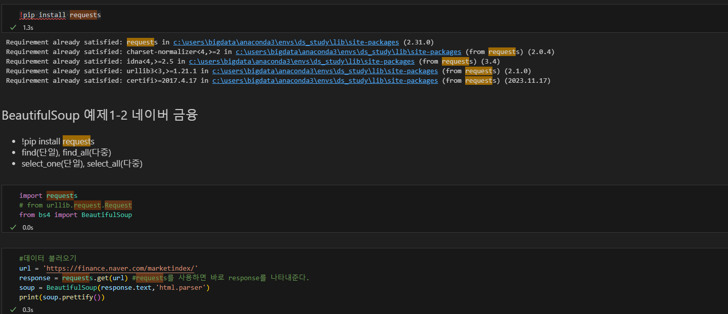Click 'charset-normalizer<4,>=2' in the output
The width and height of the screenshot is (728, 314).
click(x=173, y=52)
